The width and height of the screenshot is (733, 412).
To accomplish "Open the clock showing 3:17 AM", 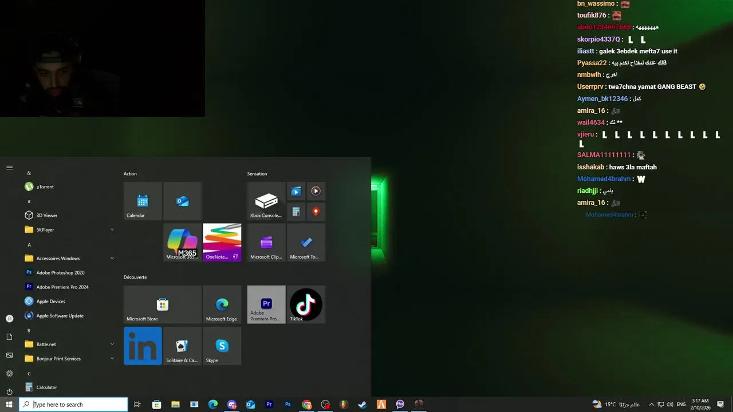I will 700,405.
